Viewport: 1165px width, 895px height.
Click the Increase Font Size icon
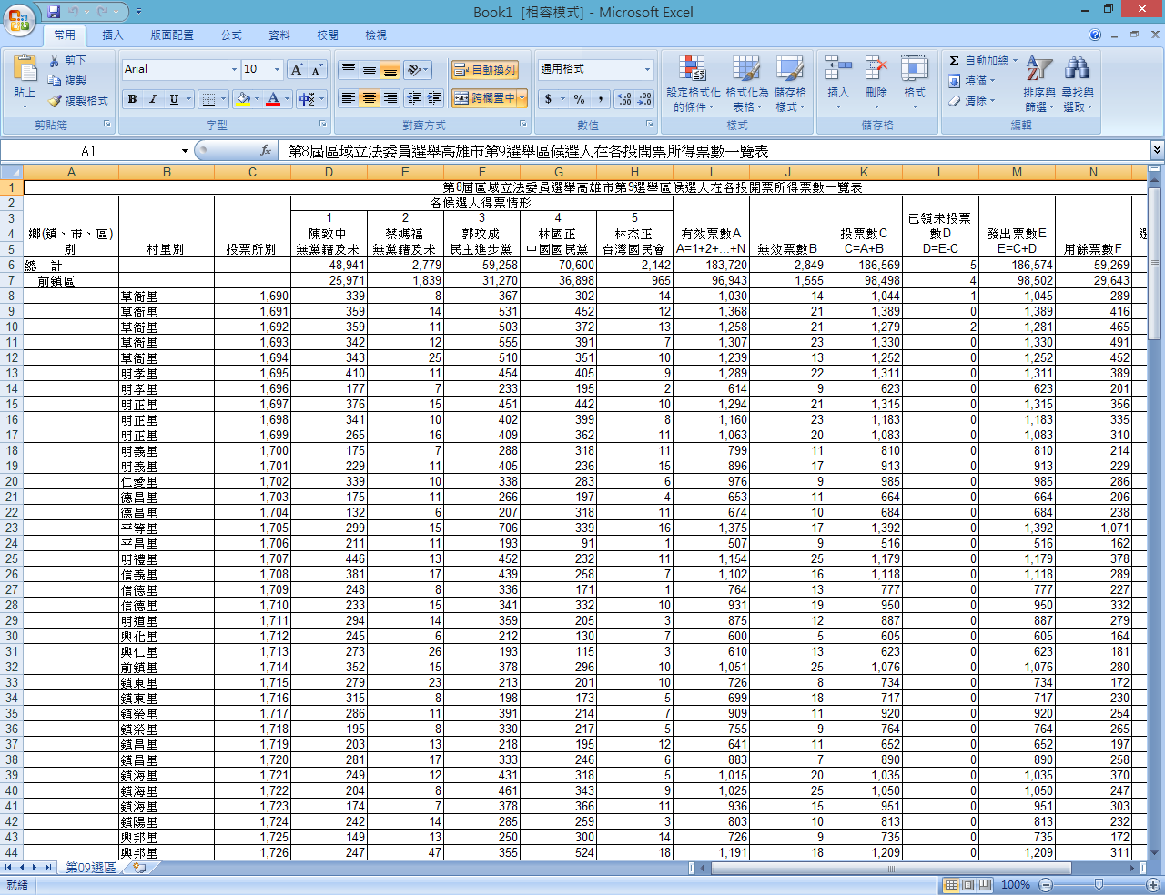tap(297, 70)
